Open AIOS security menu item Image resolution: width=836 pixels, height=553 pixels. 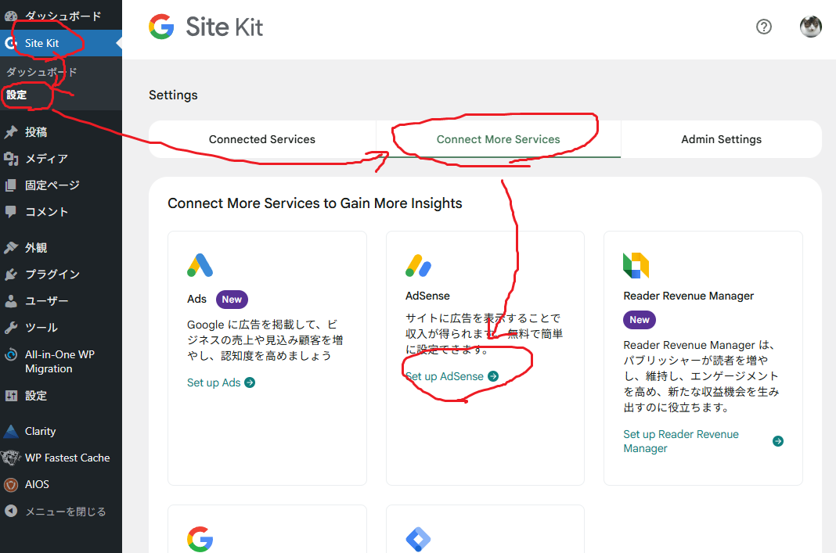37,484
